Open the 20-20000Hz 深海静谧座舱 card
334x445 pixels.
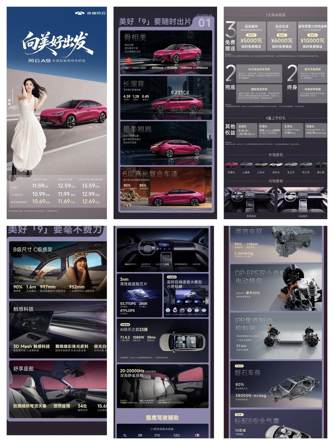pos(163,386)
